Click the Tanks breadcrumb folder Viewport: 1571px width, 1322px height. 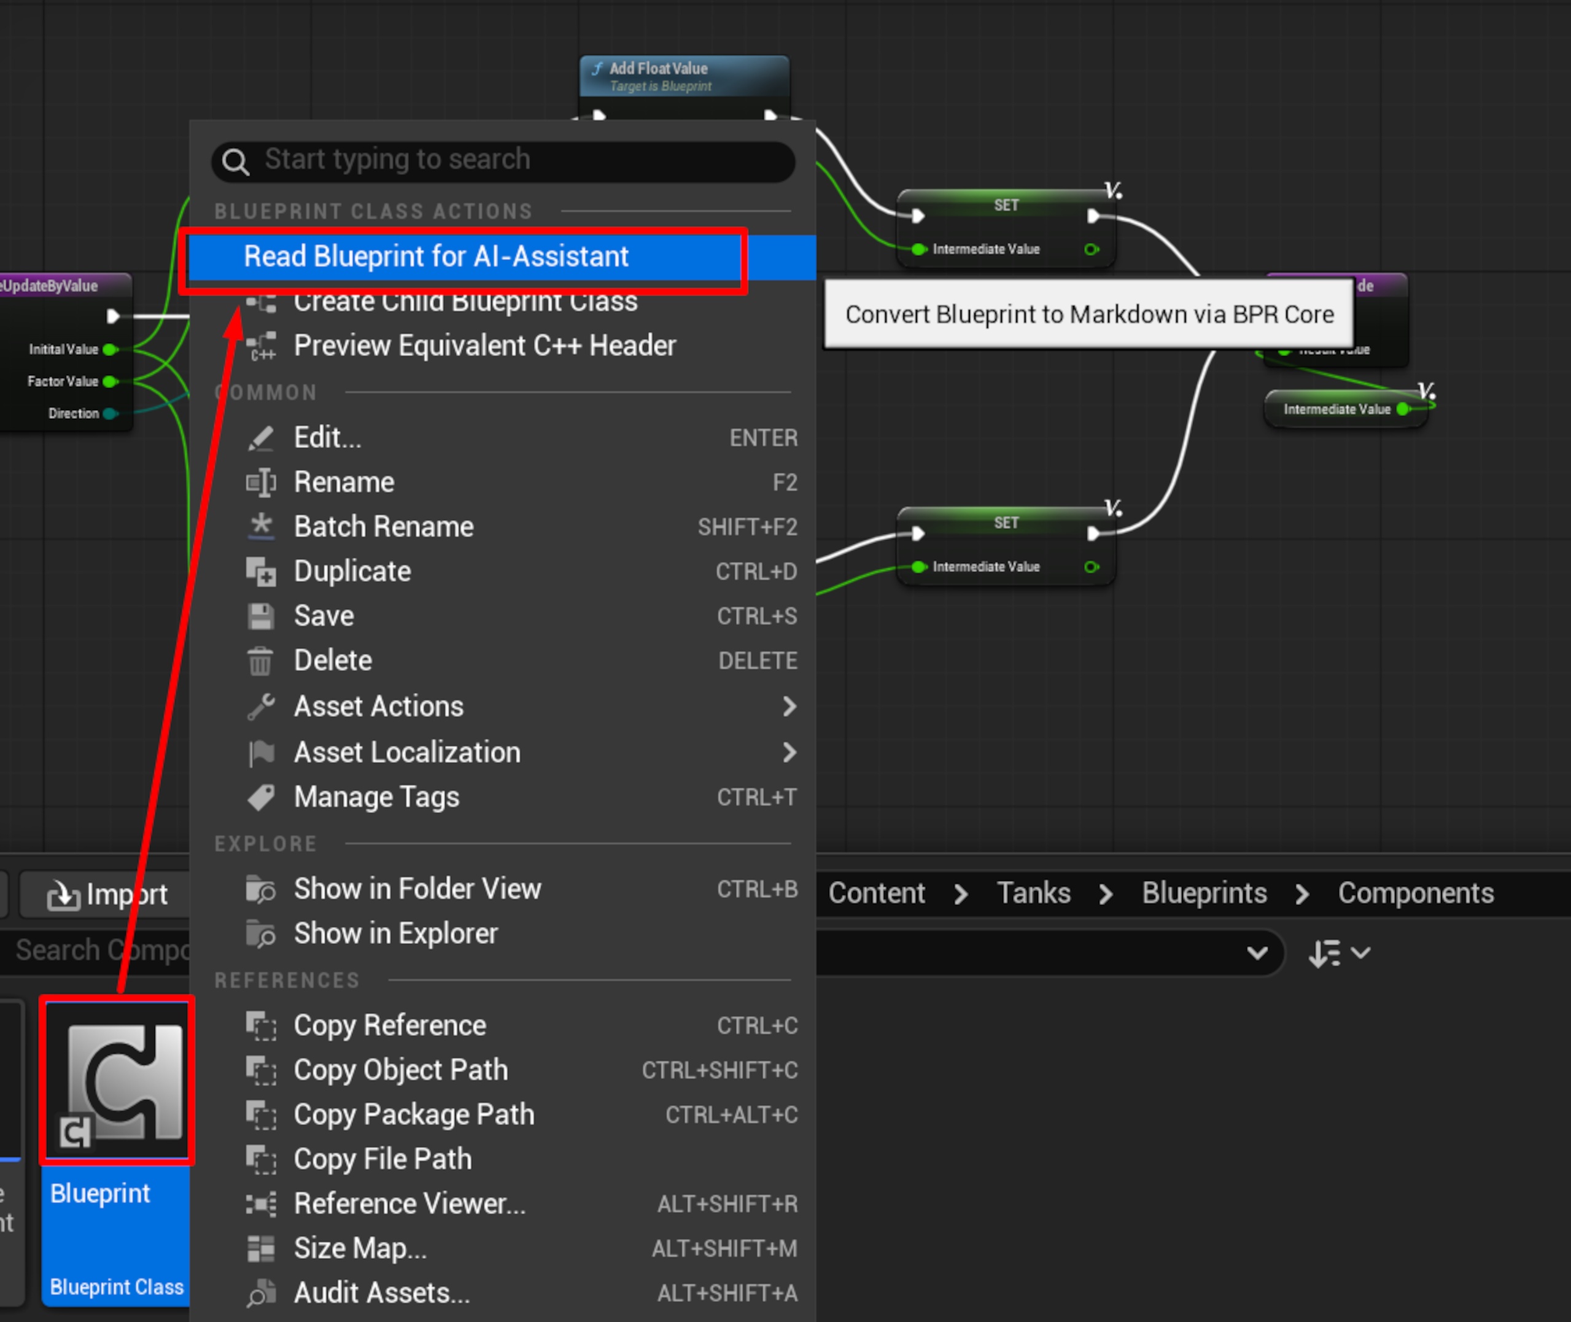pyautogui.click(x=1033, y=893)
